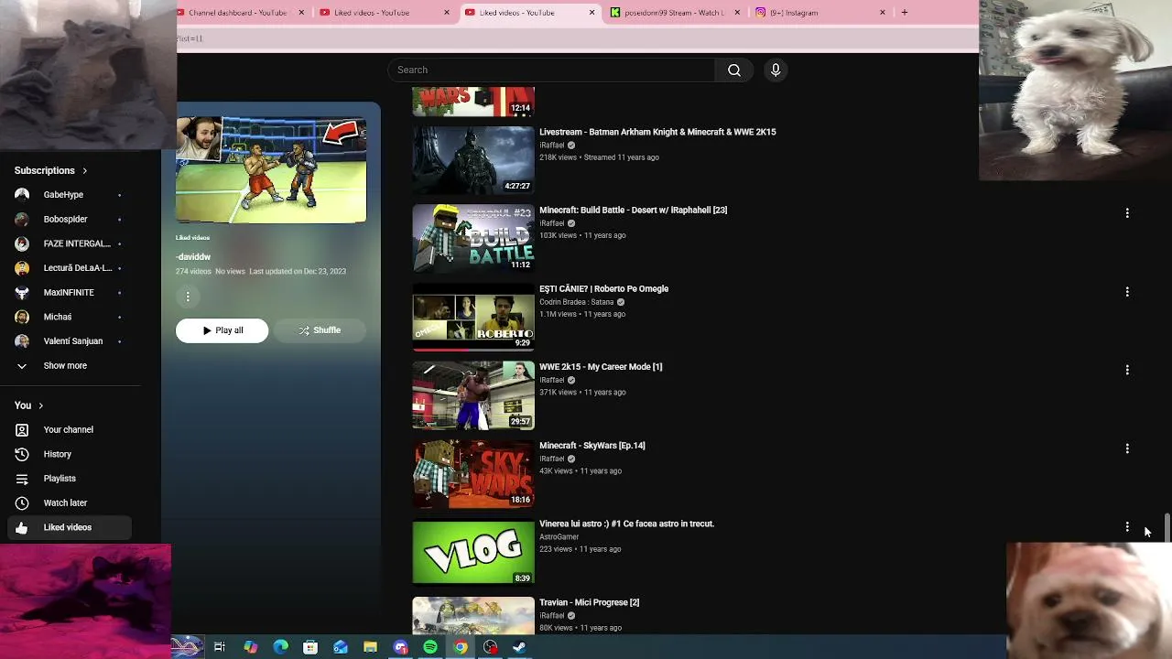
Task: Open Livestream - Batman Arkham Knight video title
Action: 657,132
